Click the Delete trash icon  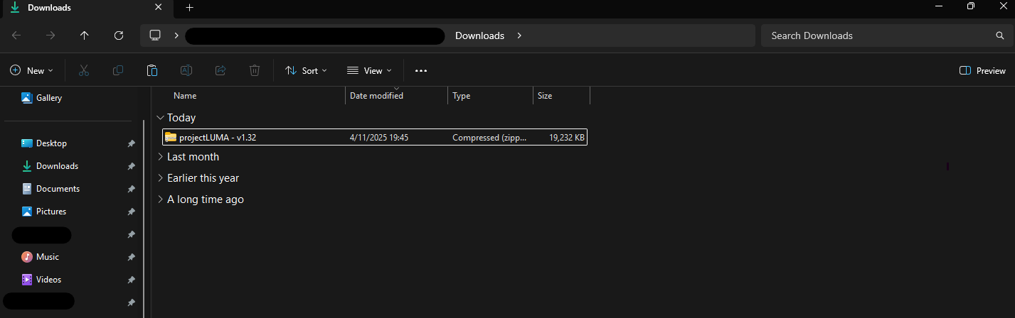tap(255, 70)
